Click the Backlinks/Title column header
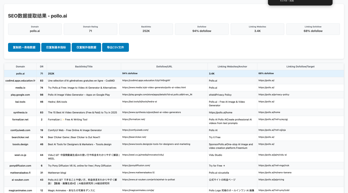Viewport: 348px width, 193px height. pyautogui.click(x=84, y=67)
